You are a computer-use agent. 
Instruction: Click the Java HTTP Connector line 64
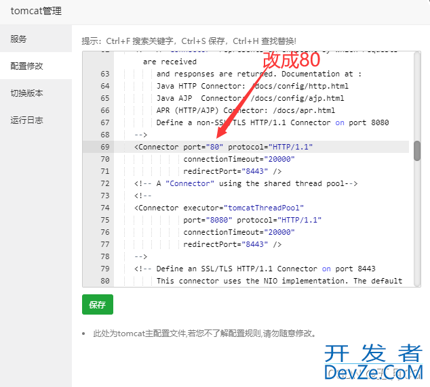252,86
